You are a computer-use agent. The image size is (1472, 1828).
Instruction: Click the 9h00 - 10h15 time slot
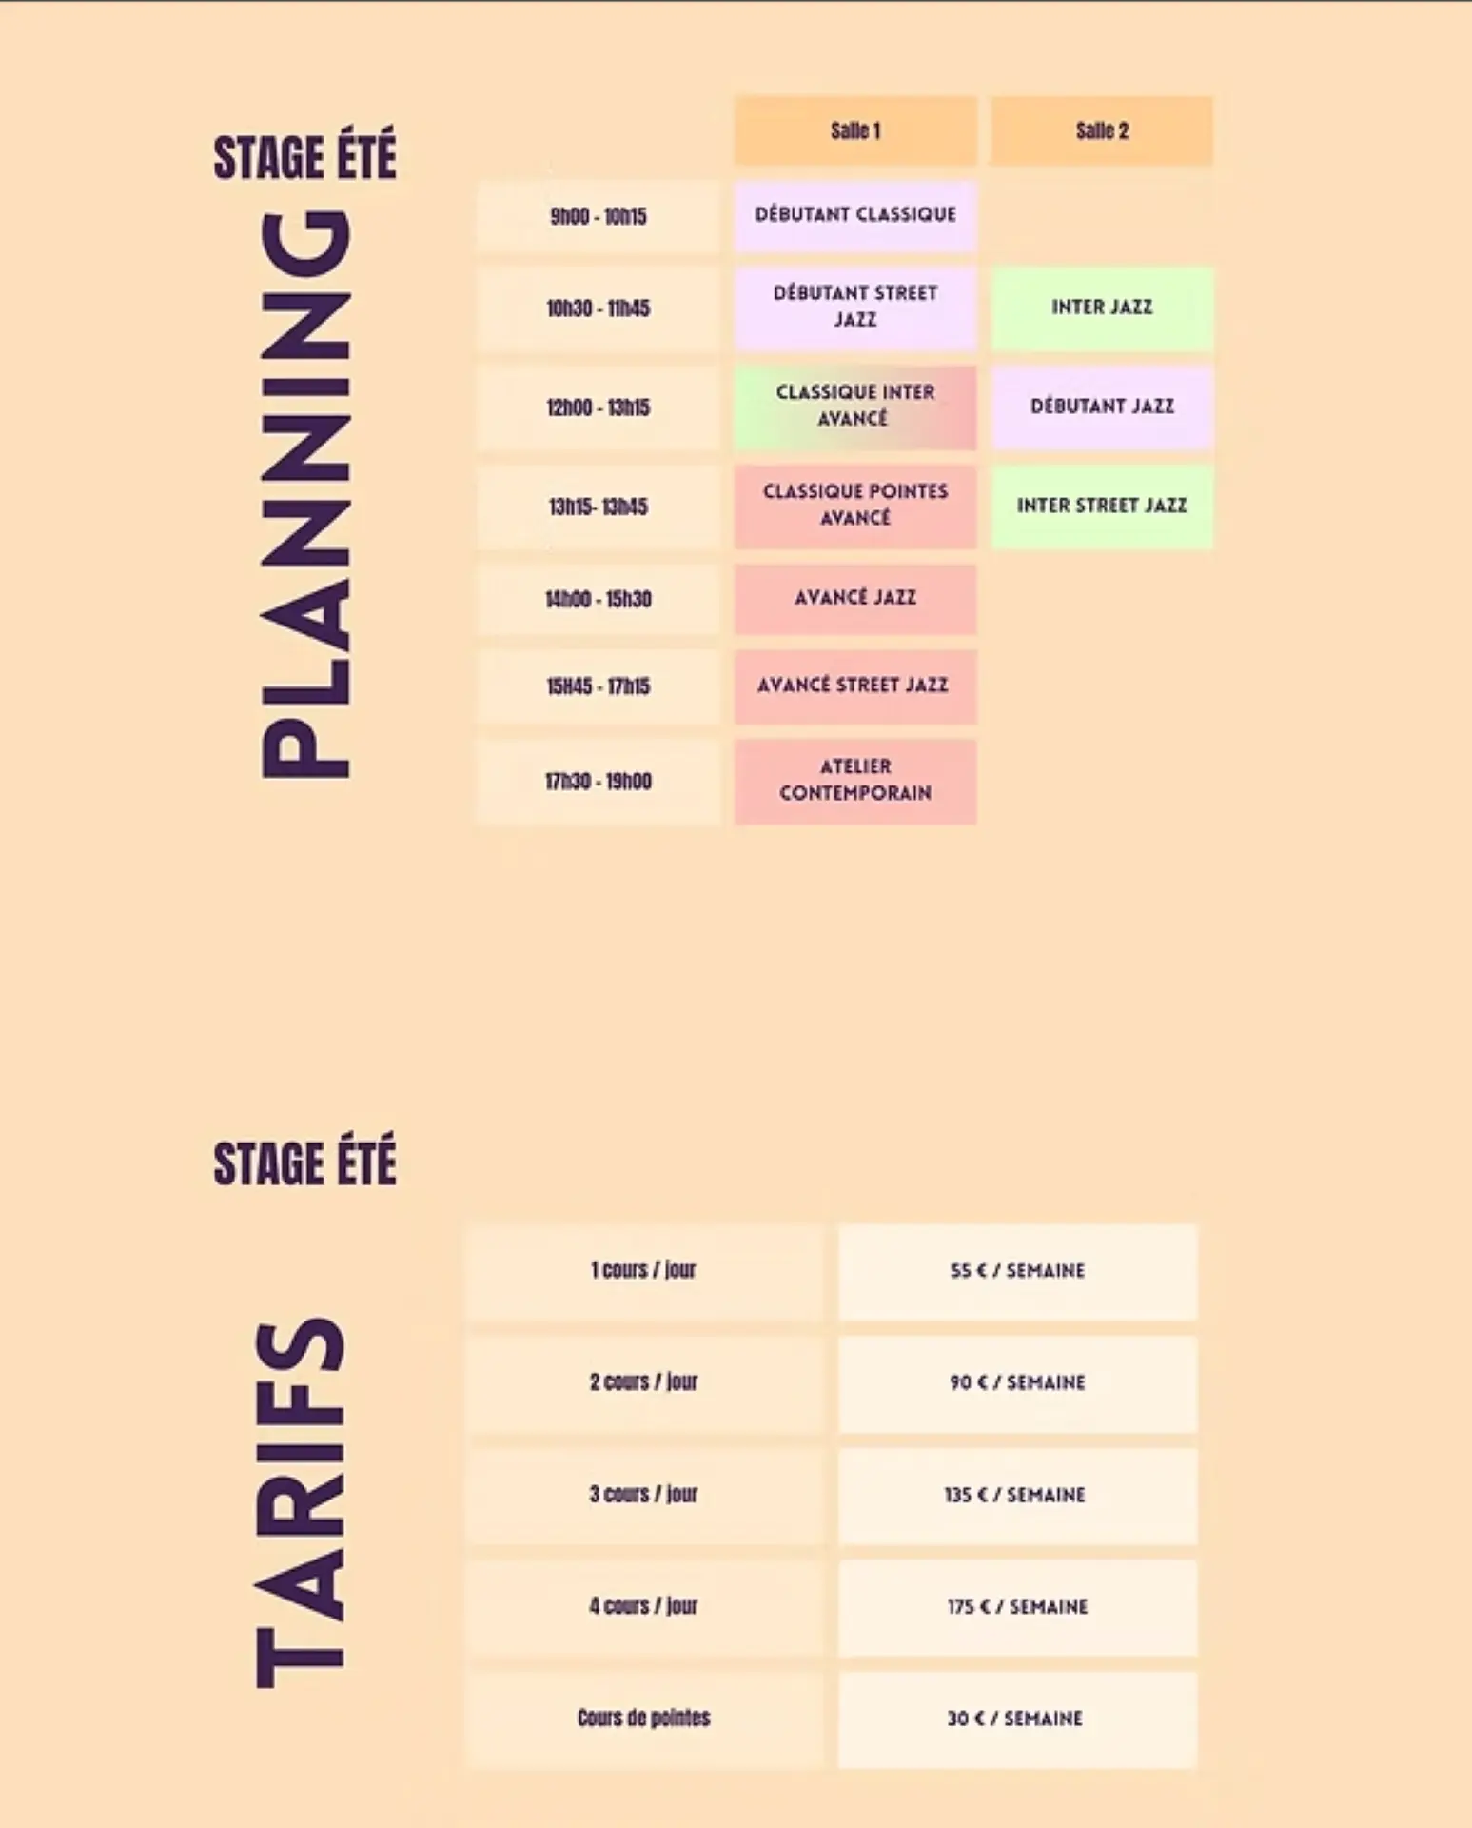coord(598,216)
